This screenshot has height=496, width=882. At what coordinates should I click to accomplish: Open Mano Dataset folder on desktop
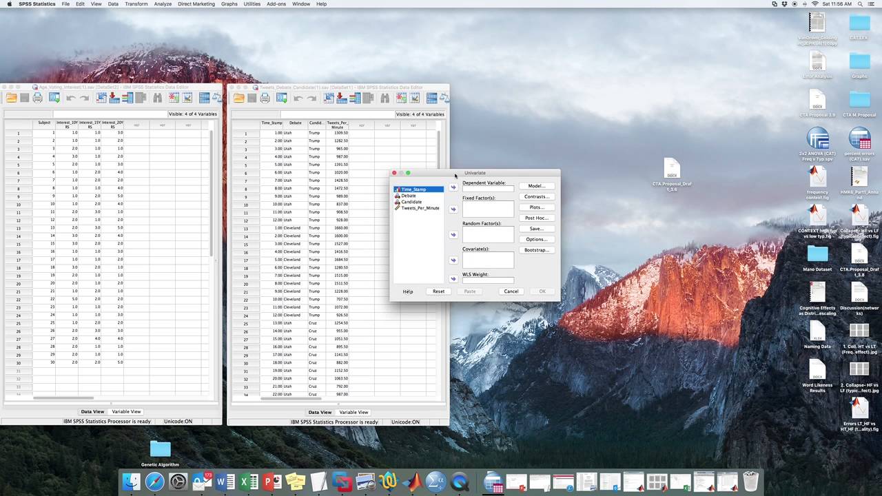pos(817,258)
